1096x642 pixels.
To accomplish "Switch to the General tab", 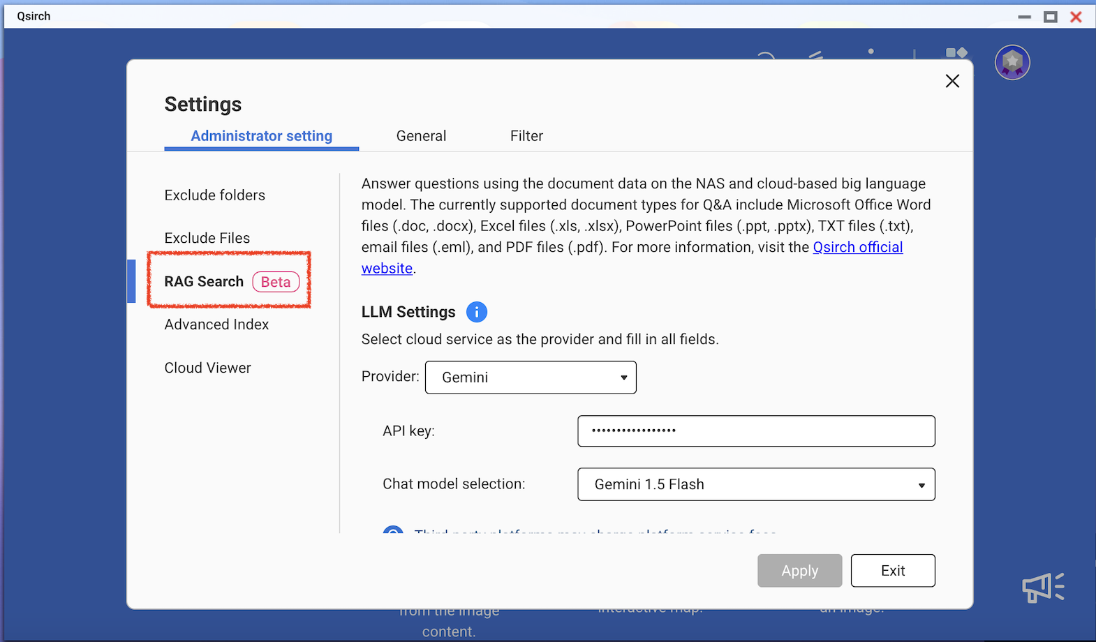I will pos(421,136).
